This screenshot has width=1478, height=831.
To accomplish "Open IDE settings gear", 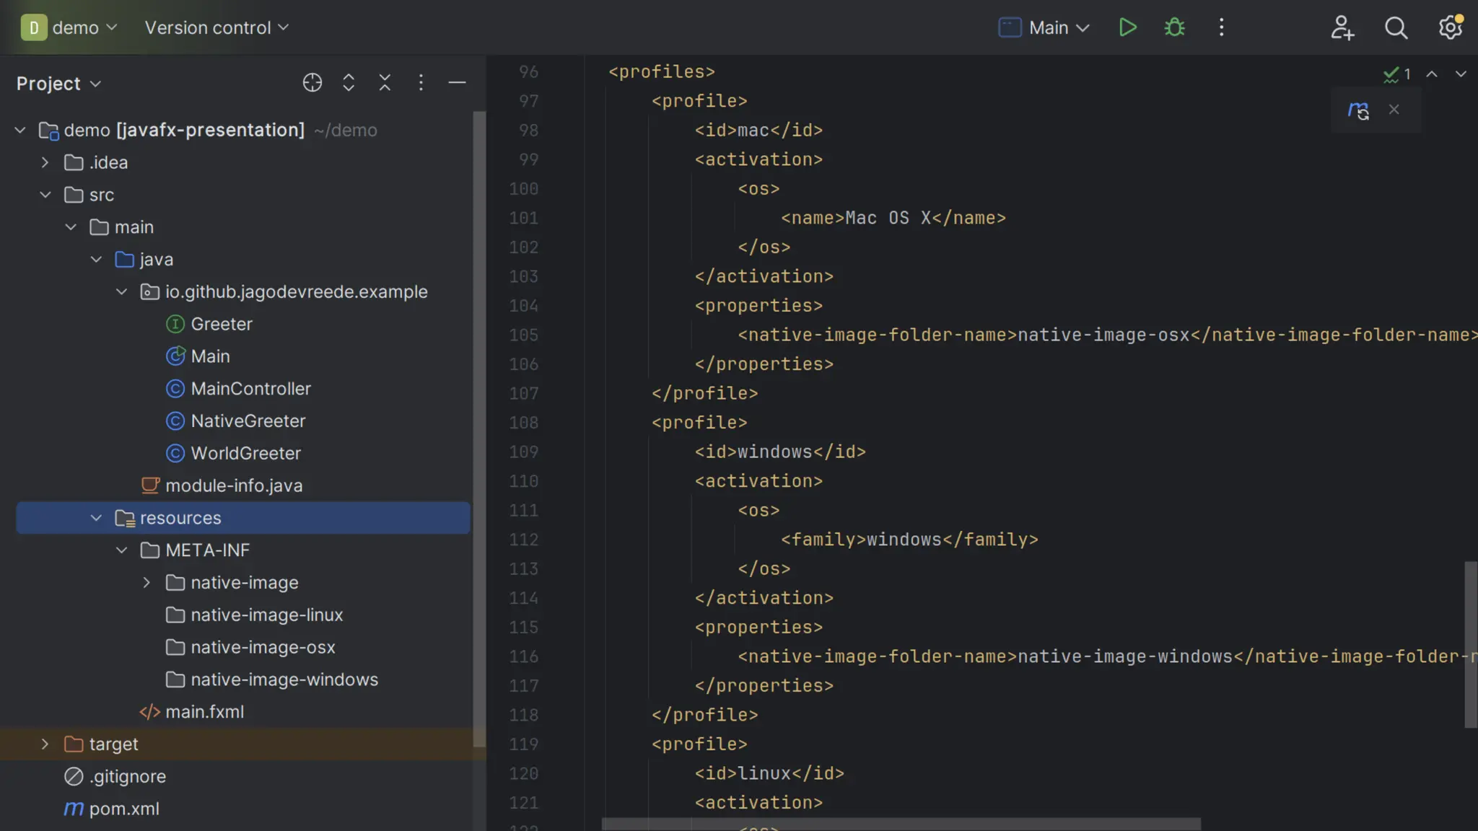I will tap(1450, 27).
